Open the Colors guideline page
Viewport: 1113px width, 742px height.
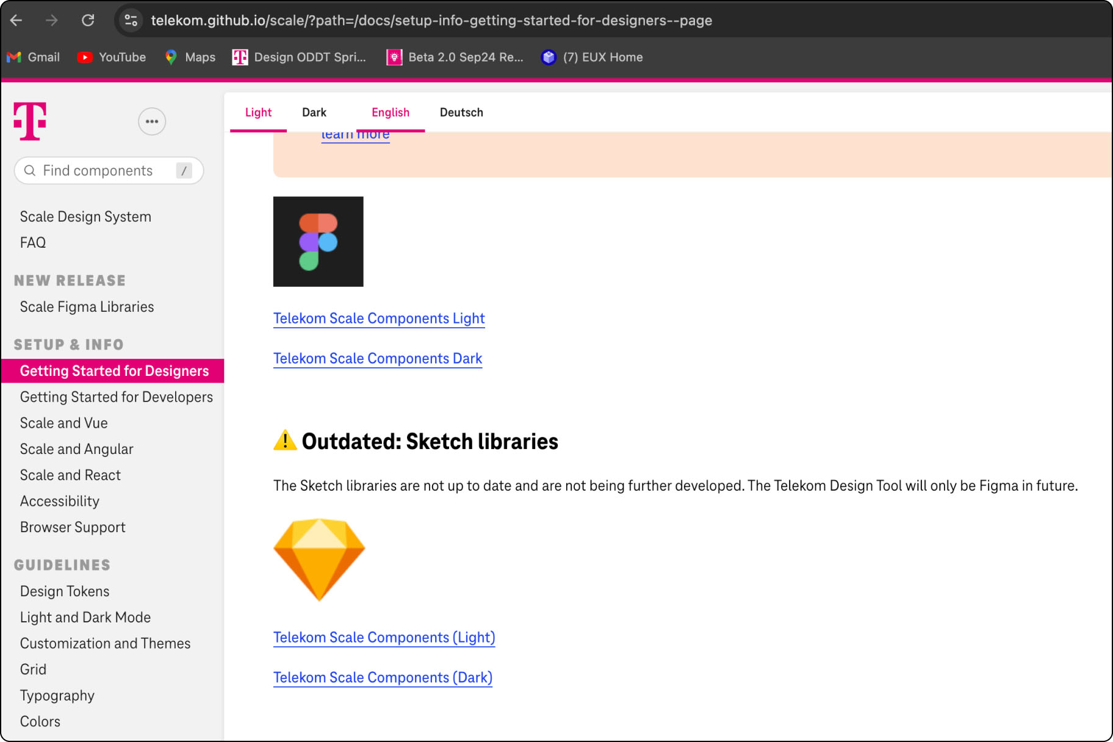(x=40, y=722)
